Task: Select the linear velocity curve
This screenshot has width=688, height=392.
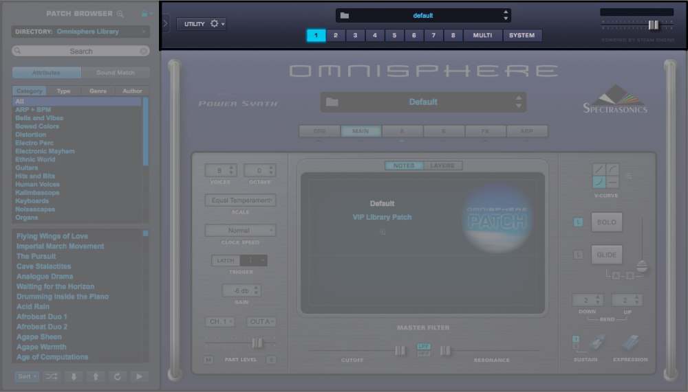Action: 599,170
